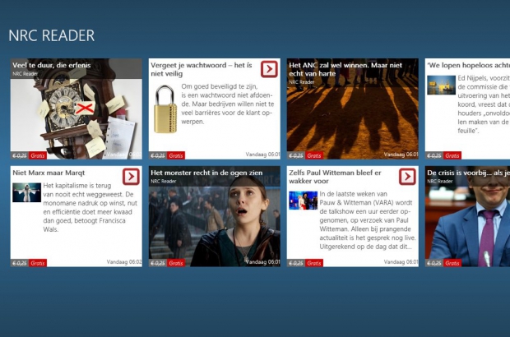Click red arrow on 'Vergeet je wachtwoord' tile
This screenshot has height=337, width=510.
click(269, 69)
